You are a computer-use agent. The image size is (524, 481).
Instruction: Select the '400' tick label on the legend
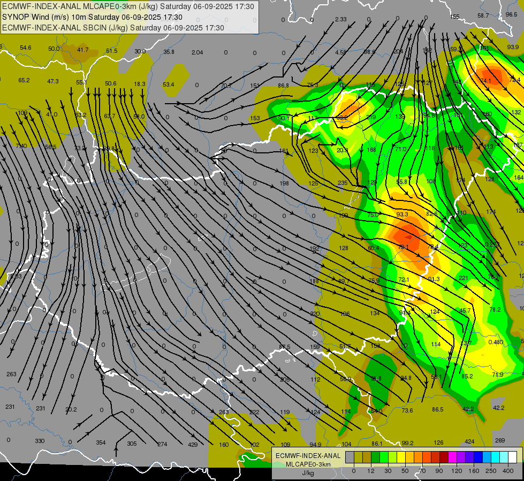[x=508, y=471]
